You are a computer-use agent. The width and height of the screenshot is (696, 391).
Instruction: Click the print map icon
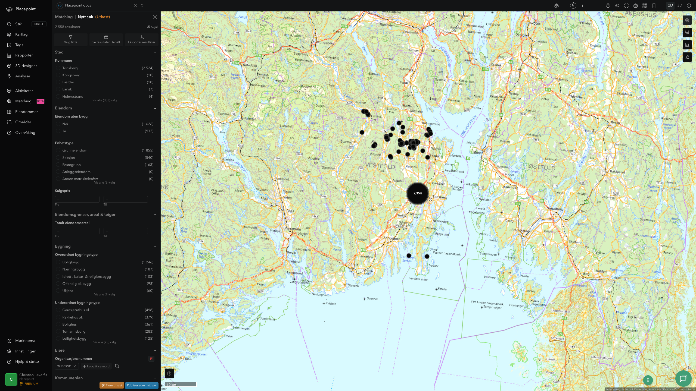coord(608,6)
